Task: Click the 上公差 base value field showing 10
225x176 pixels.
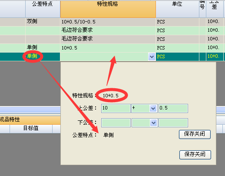Action: [116, 108]
